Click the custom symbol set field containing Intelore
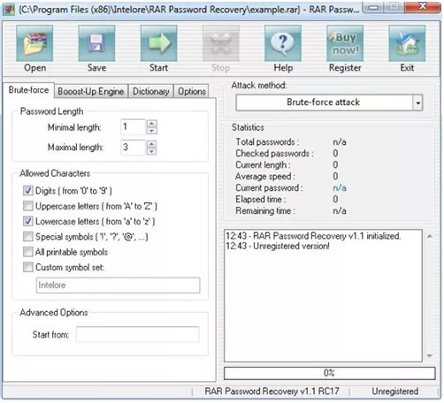The width and height of the screenshot is (444, 403). click(x=118, y=285)
